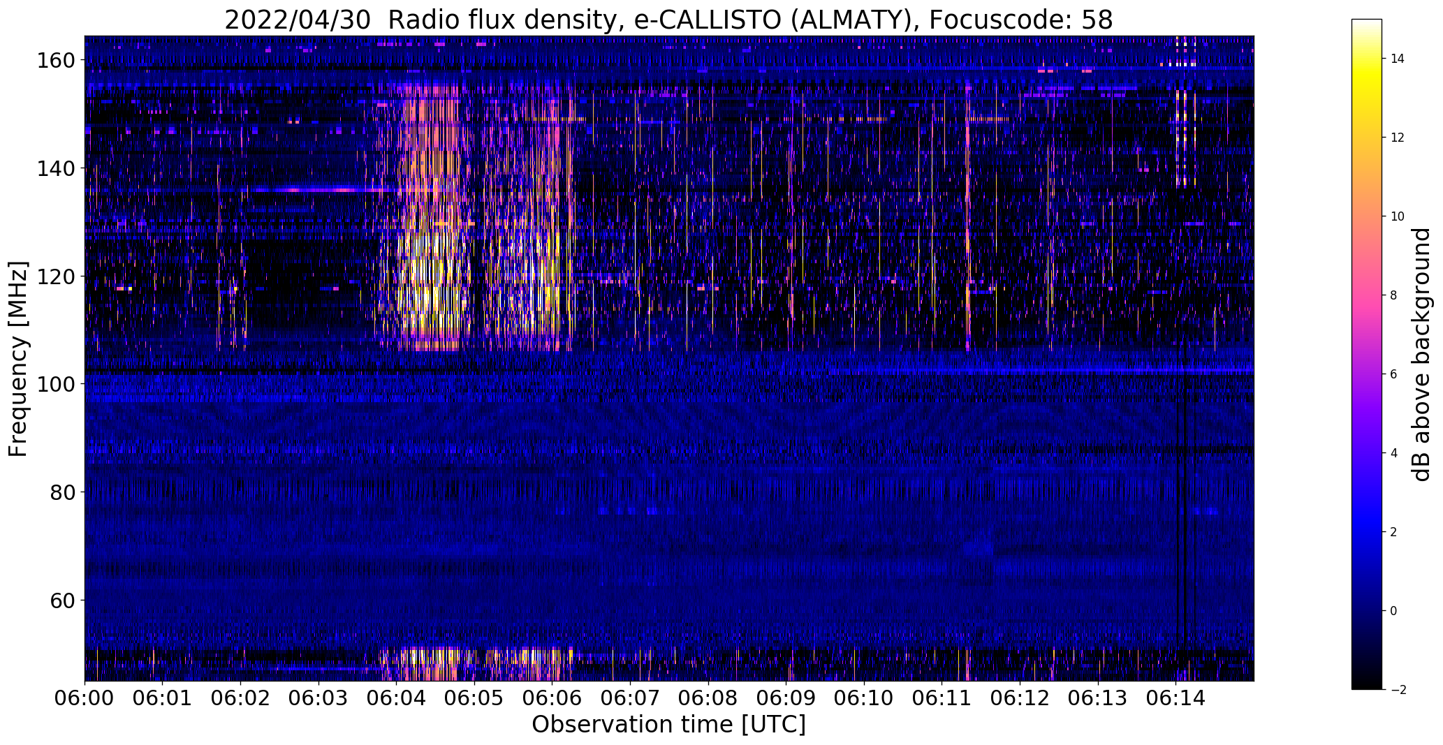This screenshot has width=1443, height=745.
Task: Click the 06:05 time tick label
Action: coord(474,697)
